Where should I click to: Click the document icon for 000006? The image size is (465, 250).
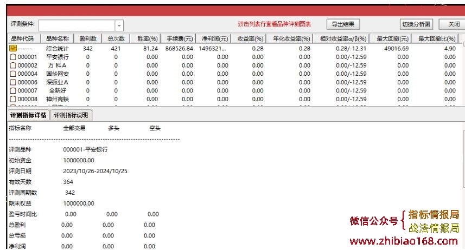(13, 82)
